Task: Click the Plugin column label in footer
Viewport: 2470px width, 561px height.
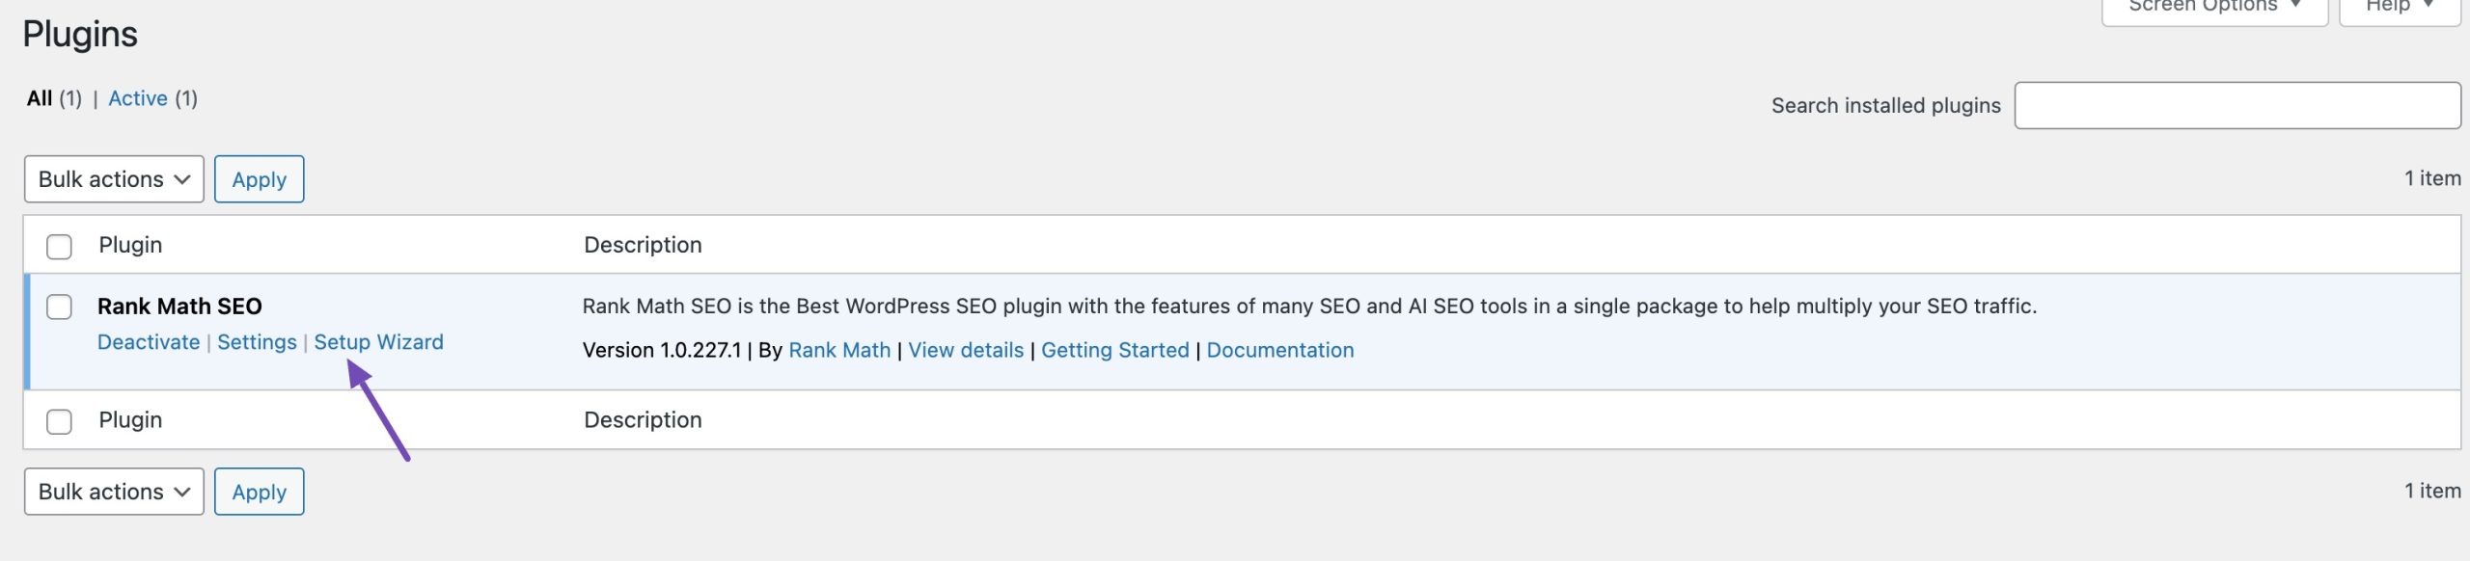Action: [x=130, y=420]
